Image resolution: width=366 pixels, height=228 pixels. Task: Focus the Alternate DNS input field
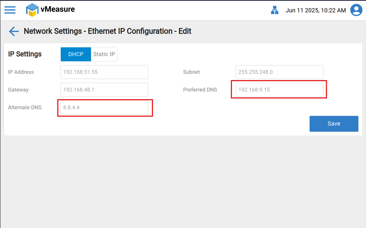104,107
